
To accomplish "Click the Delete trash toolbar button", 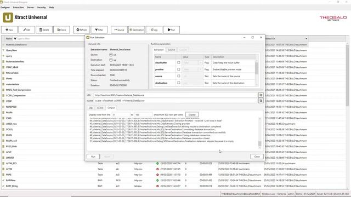I will (x=44, y=30).
